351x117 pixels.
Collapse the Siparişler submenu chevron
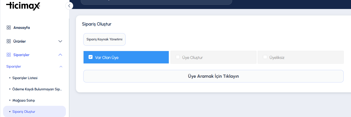pyautogui.click(x=61, y=66)
